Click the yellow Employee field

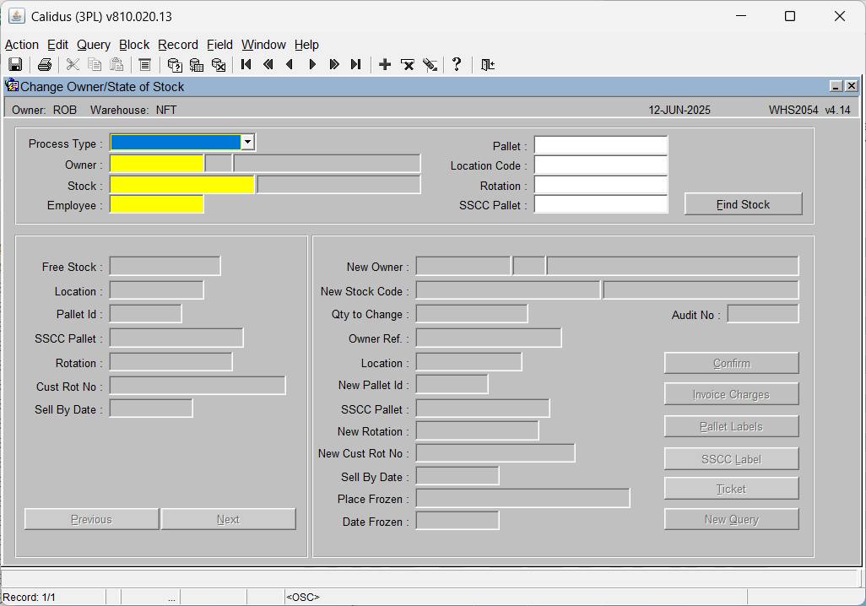(x=157, y=204)
